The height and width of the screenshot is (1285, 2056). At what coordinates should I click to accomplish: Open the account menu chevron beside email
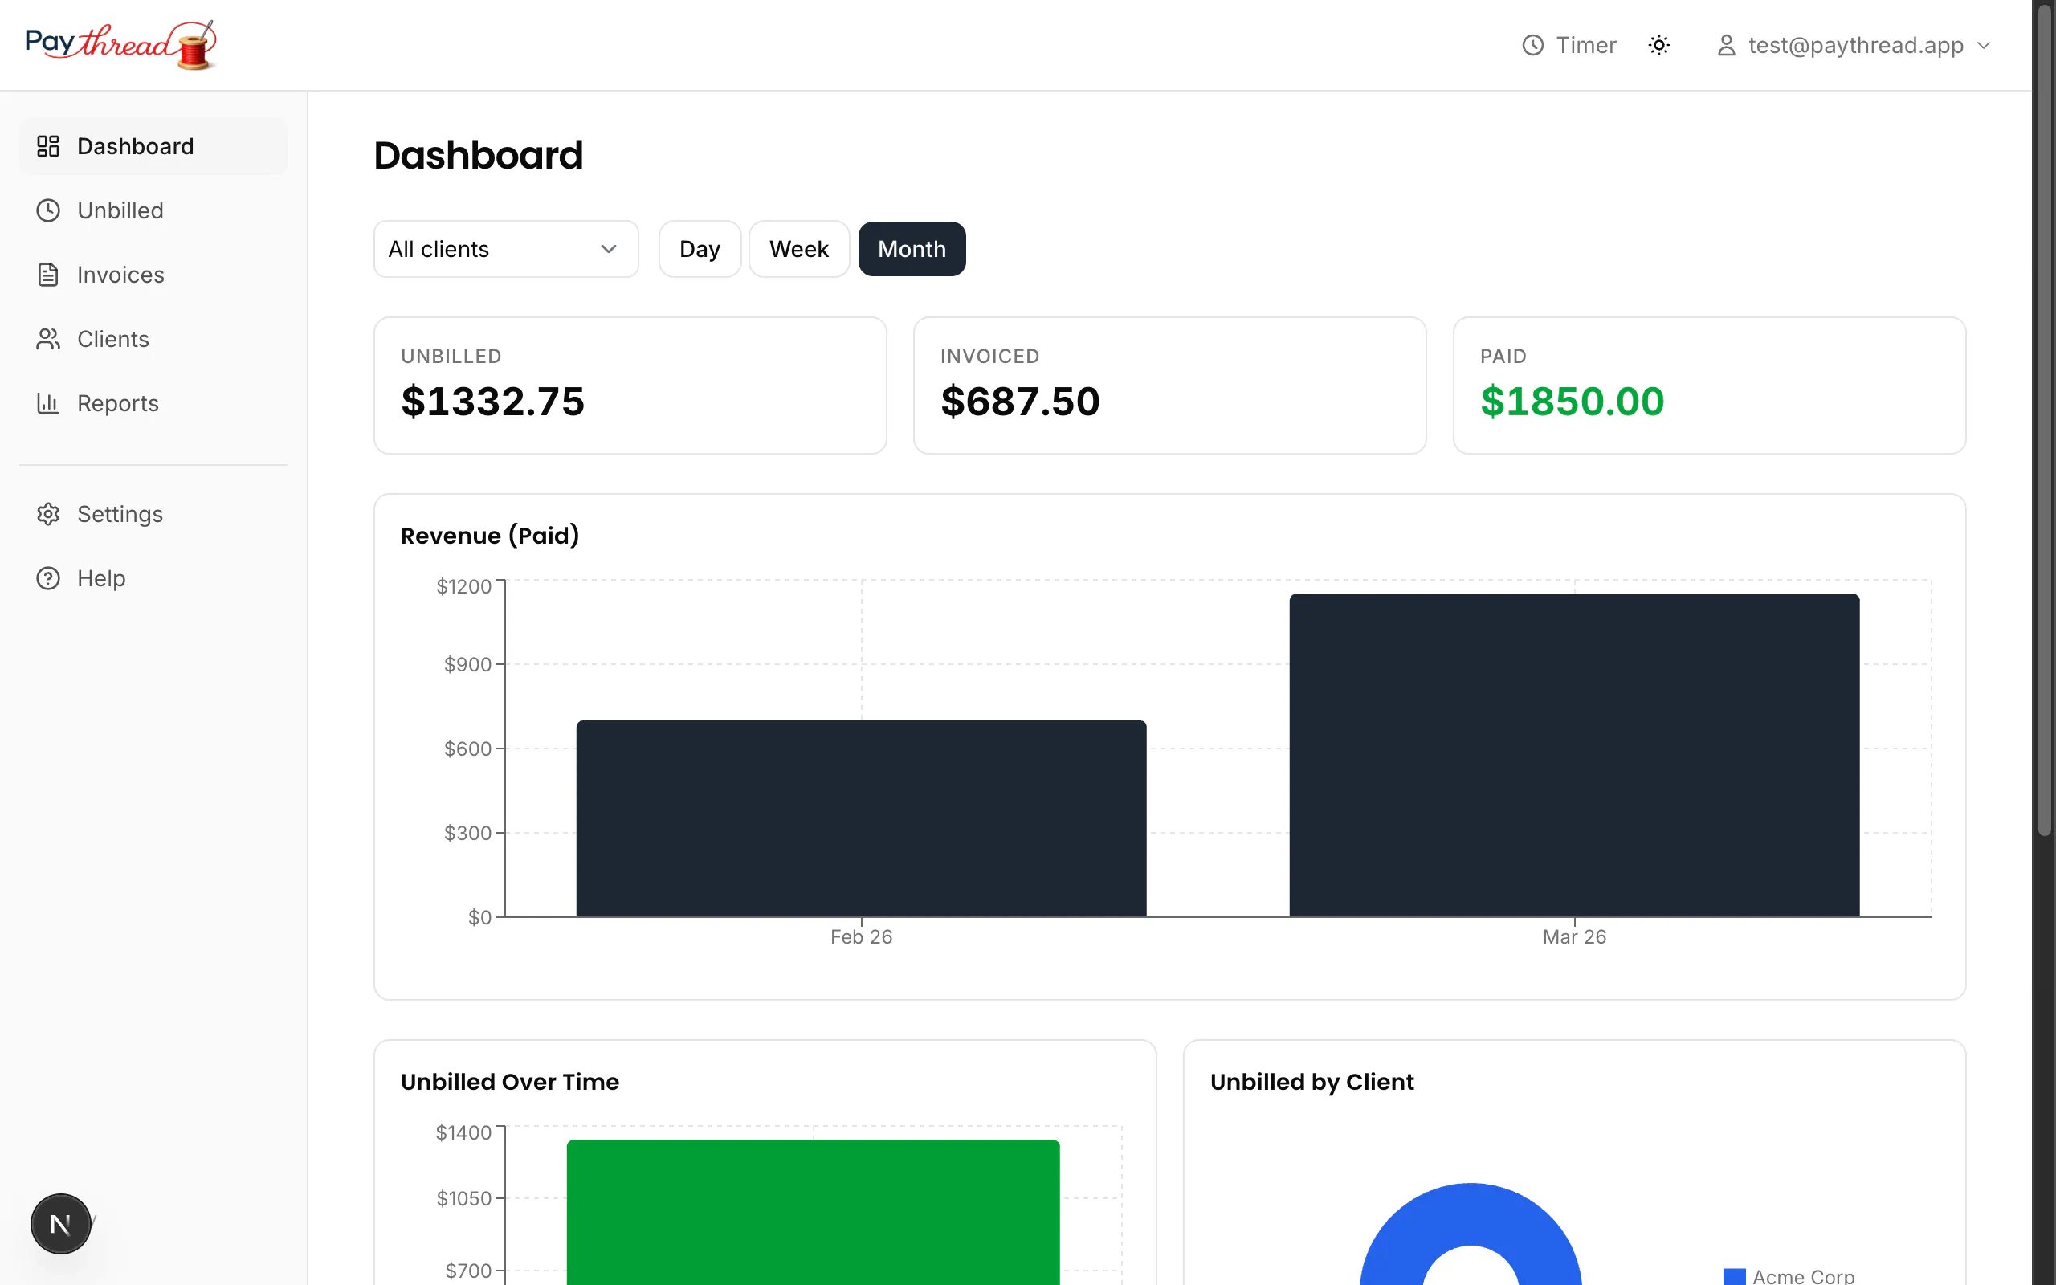click(1984, 45)
